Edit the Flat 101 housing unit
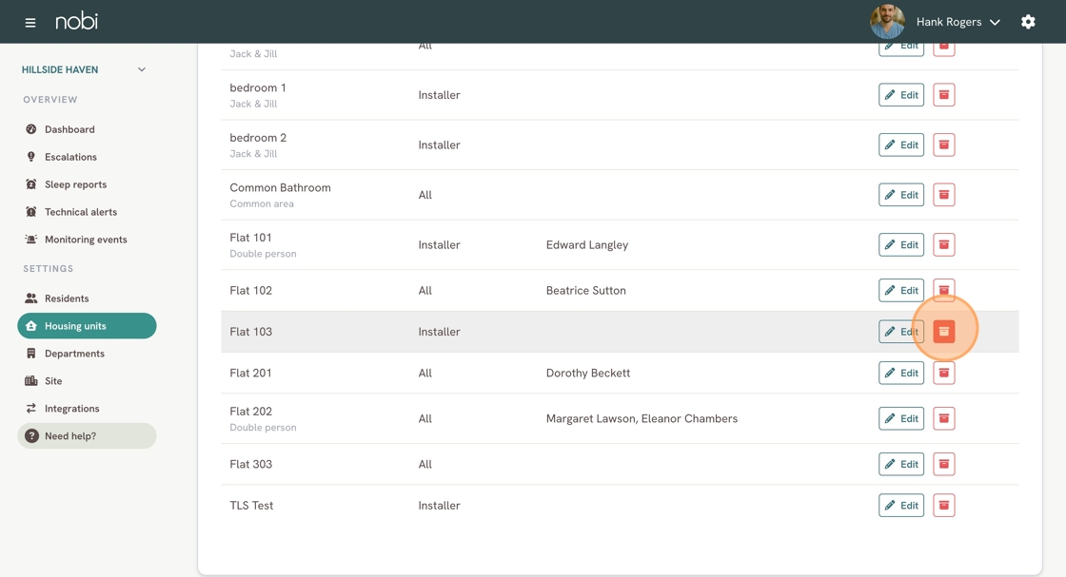1066x577 pixels. (900, 245)
